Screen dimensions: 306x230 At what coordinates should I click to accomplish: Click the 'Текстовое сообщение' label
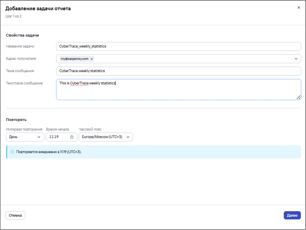click(x=24, y=83)
